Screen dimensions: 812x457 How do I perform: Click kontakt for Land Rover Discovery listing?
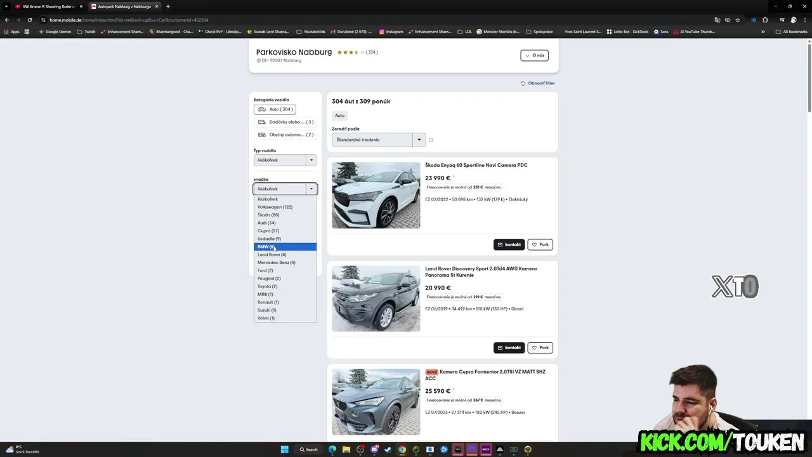pos(509,348)
